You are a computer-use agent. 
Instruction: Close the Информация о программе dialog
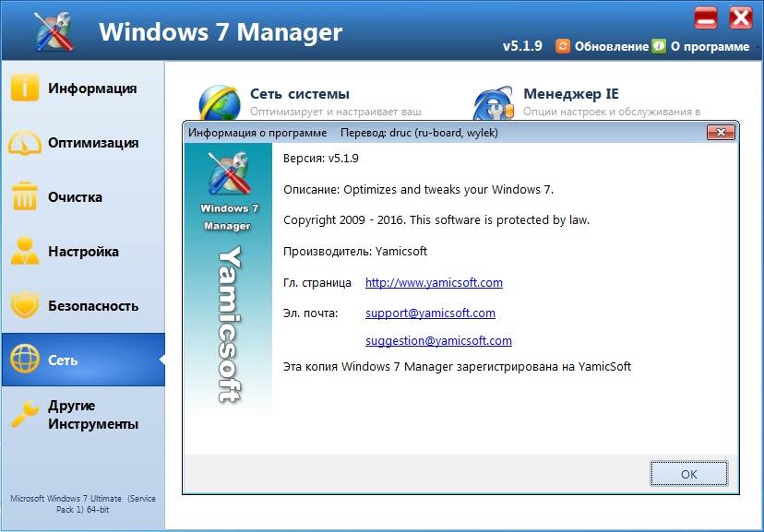(721, 132)
